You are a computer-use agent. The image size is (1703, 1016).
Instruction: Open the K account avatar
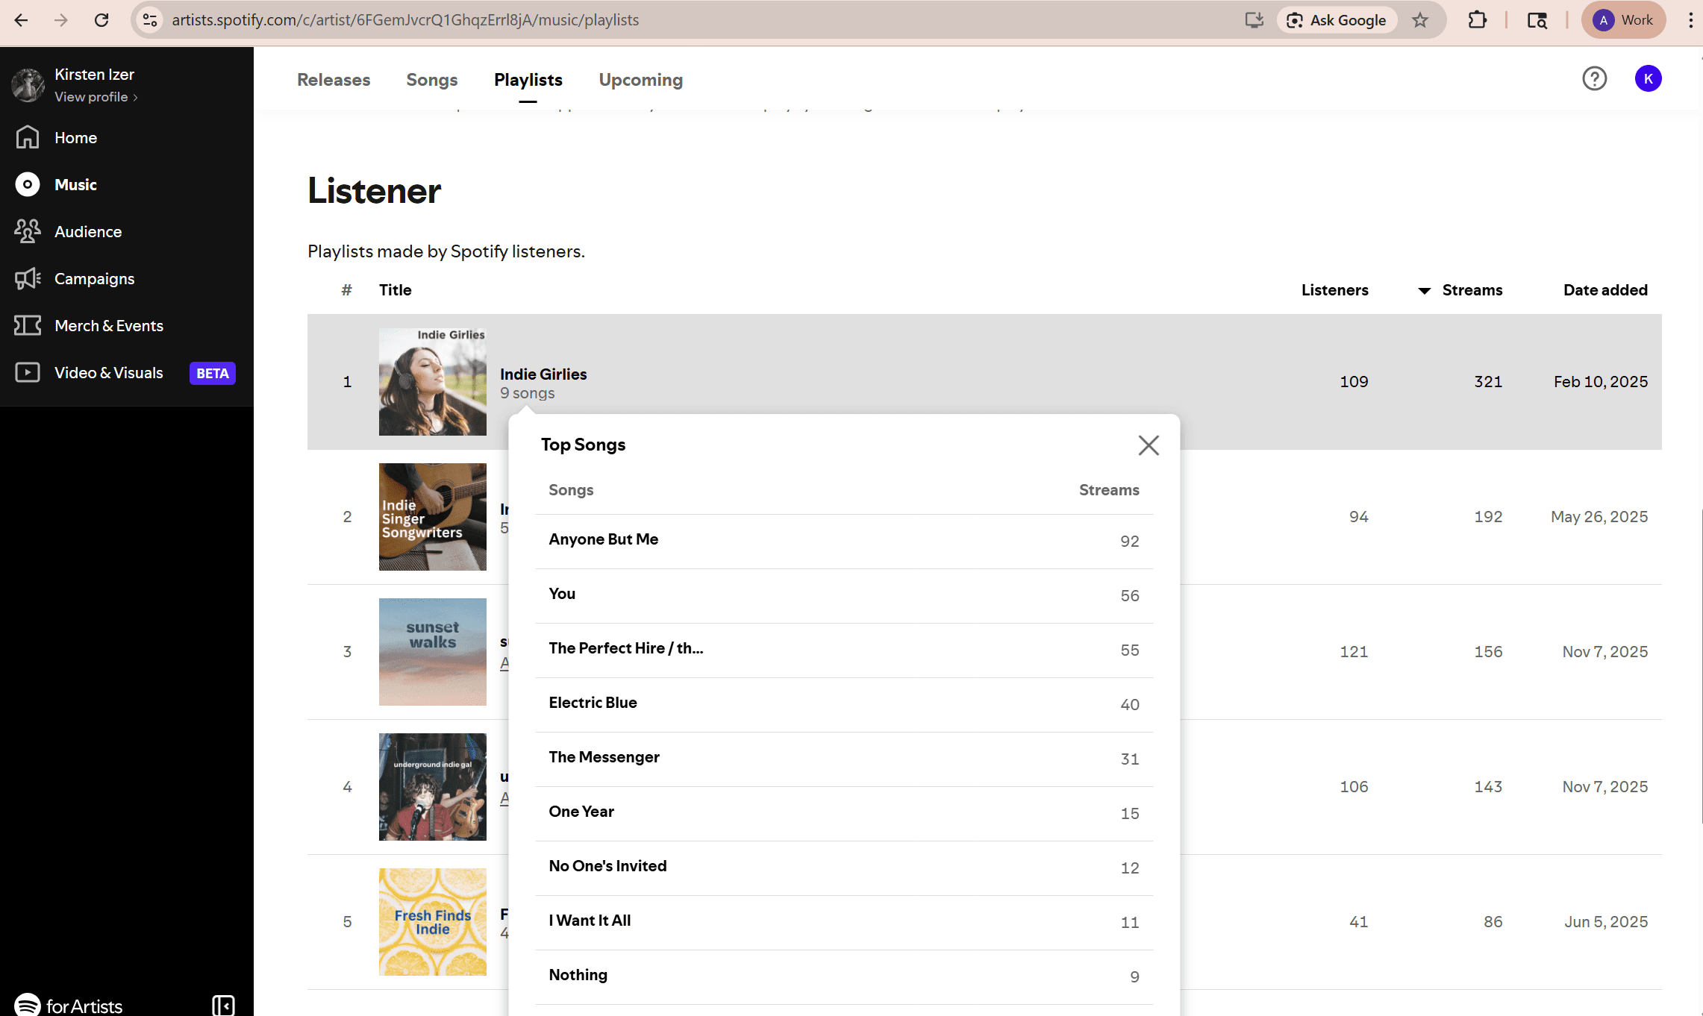1648,78
